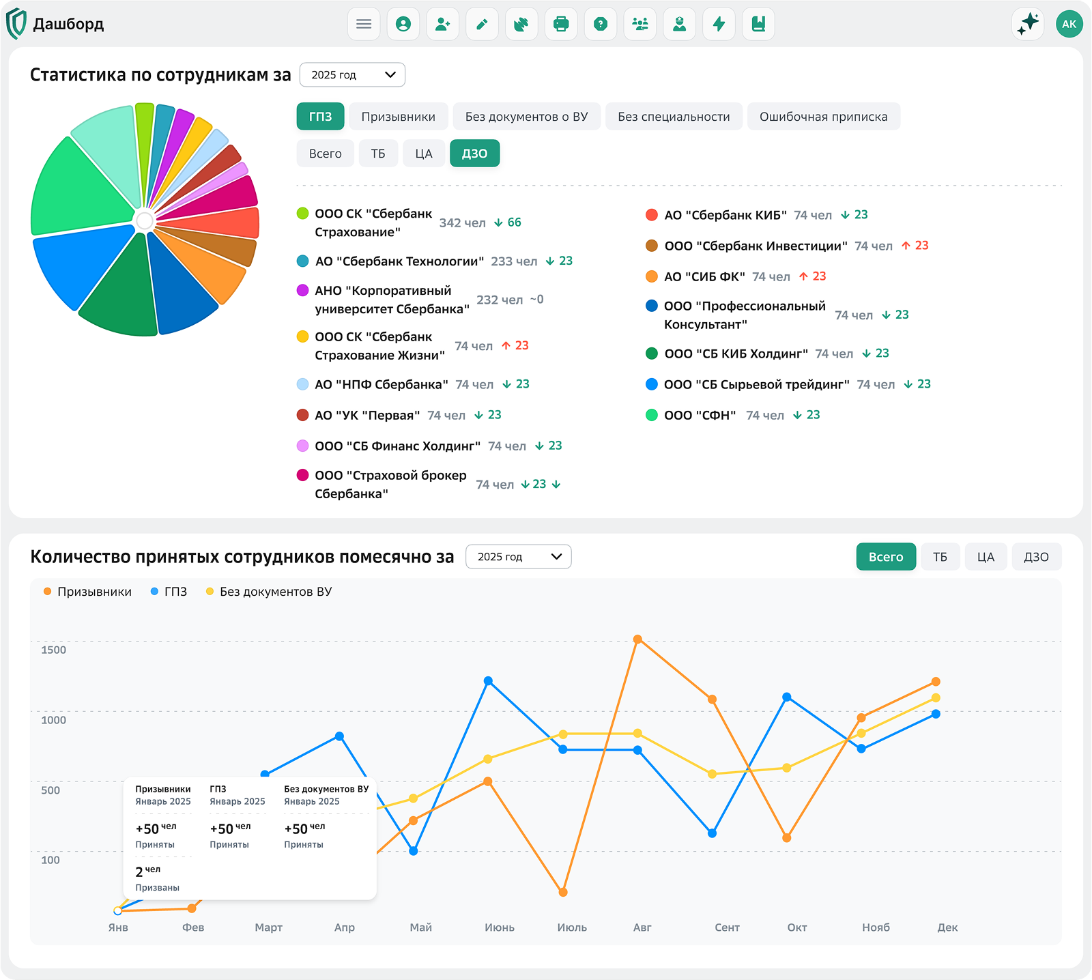This screenshot has width=1092, height=980.
Task: Open the statistics year dropdown
Action: coord(352,75)
